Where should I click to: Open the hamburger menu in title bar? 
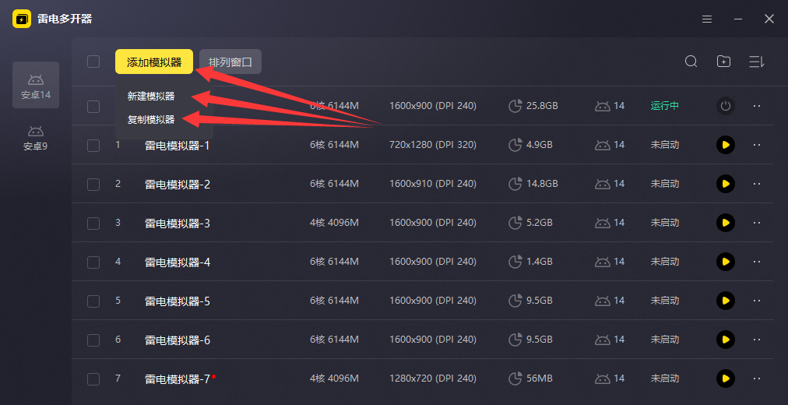(706, 19)
